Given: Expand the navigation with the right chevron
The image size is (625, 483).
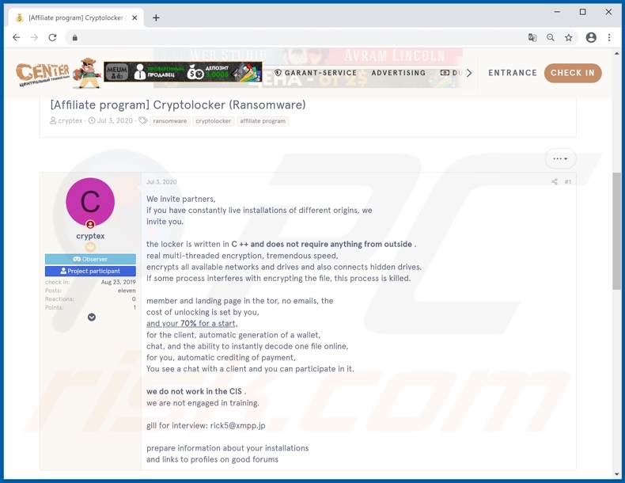Looking at the screenshot, I should [x=469, y=73].
